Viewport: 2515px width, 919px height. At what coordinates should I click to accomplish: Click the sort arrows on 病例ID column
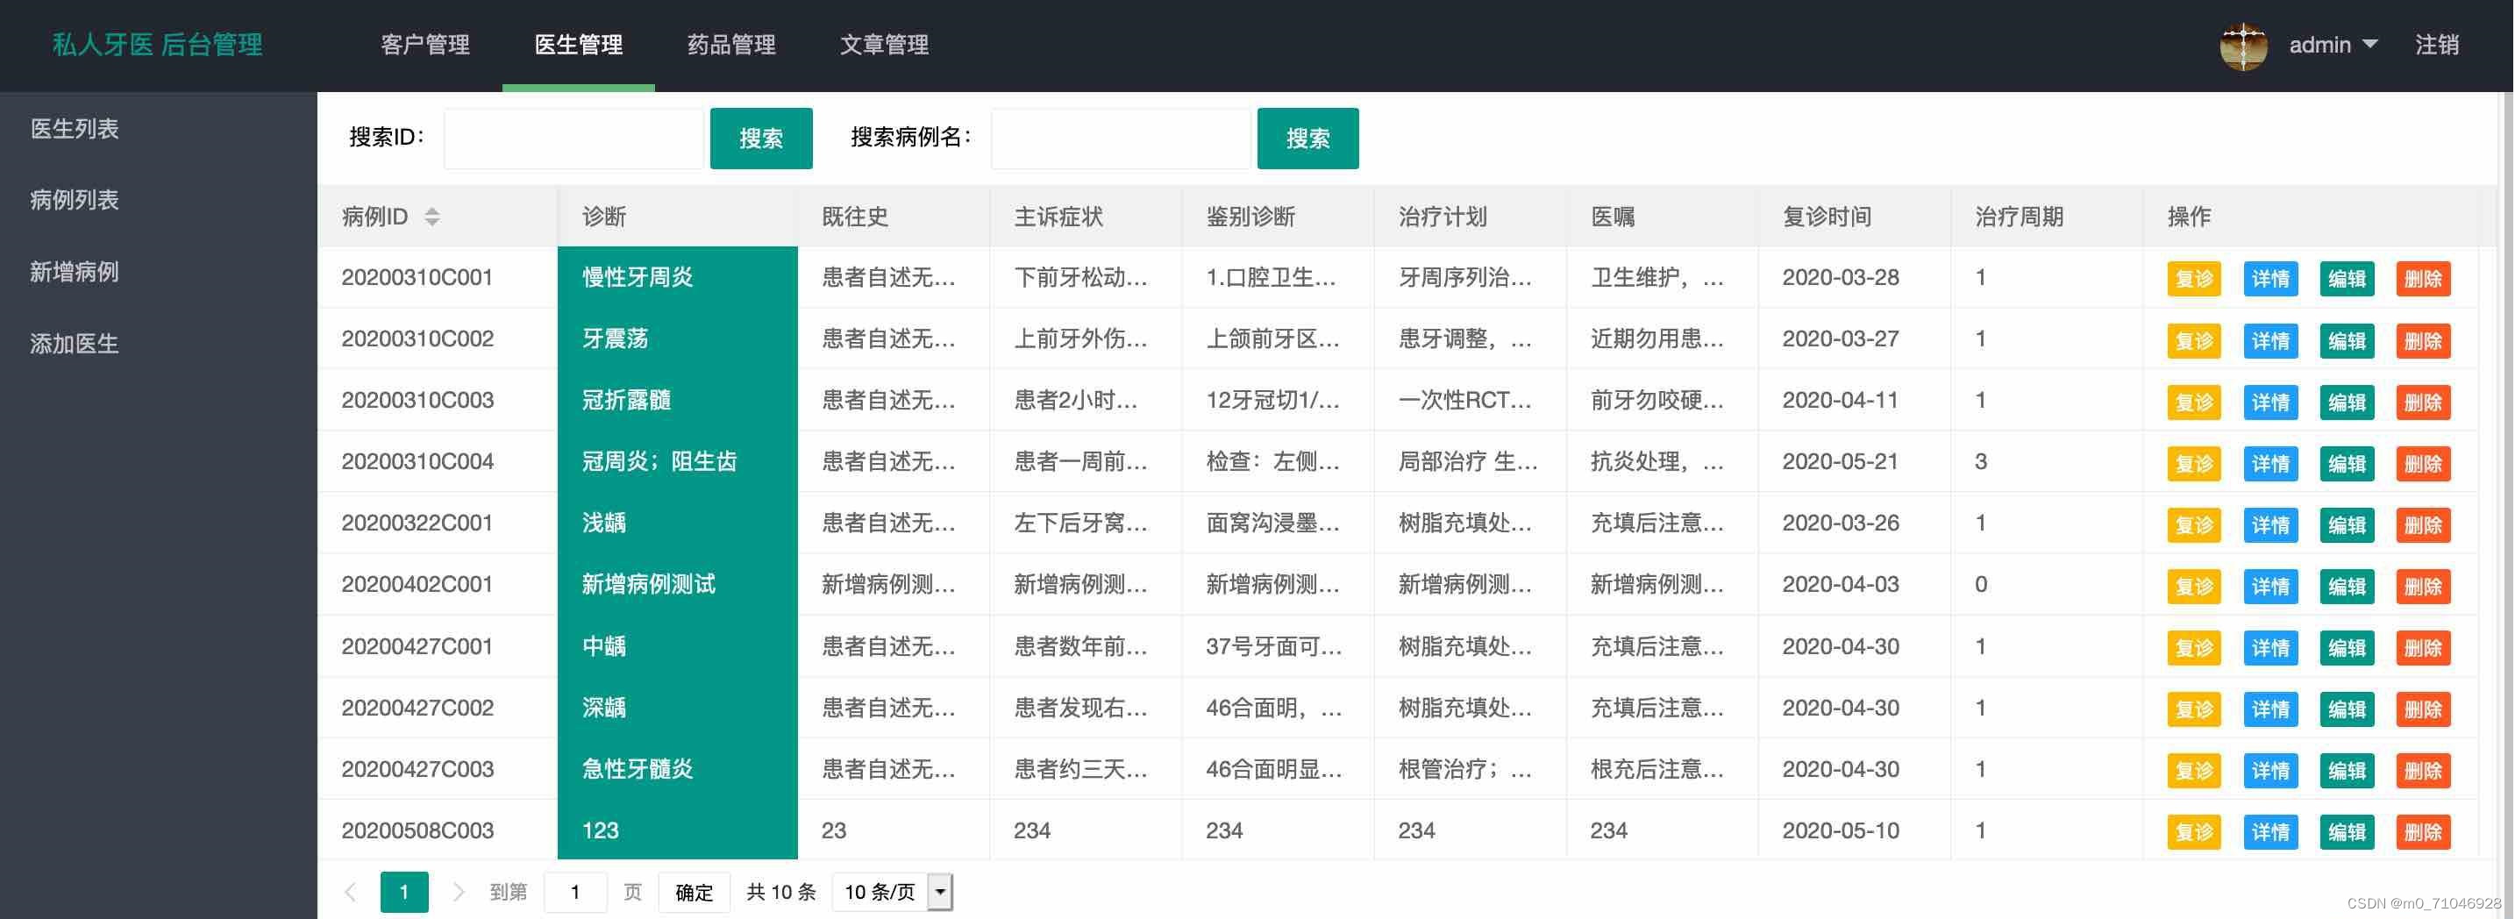(x=431, y=217)
